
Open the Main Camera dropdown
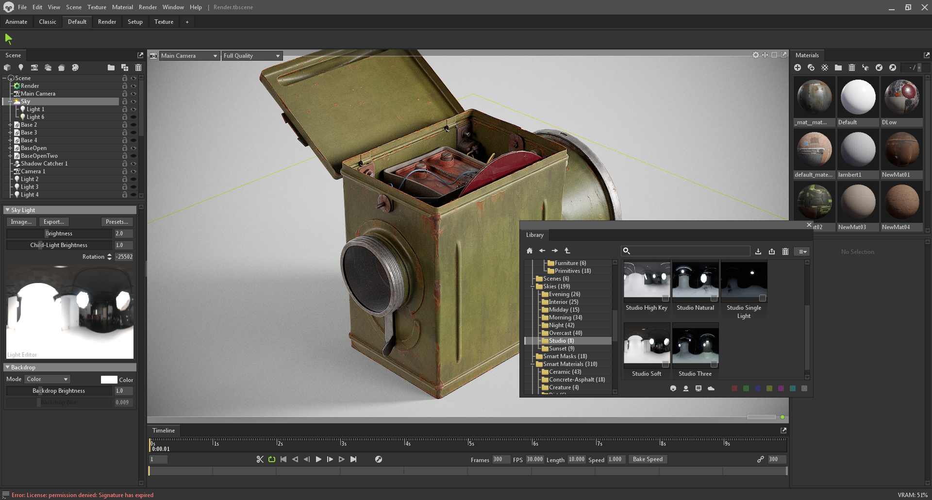click(x=189, y=55)
